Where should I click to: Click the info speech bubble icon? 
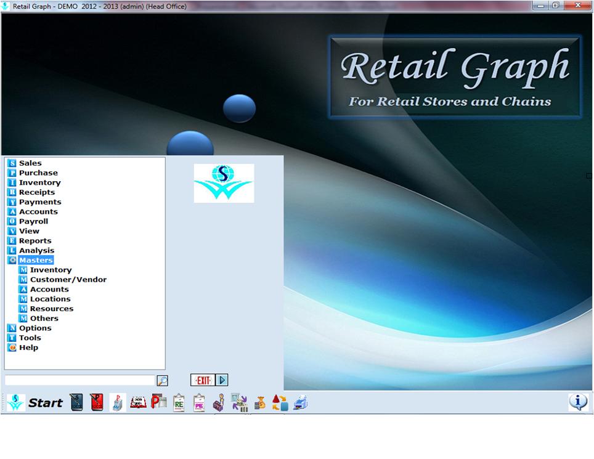(578, 402)
